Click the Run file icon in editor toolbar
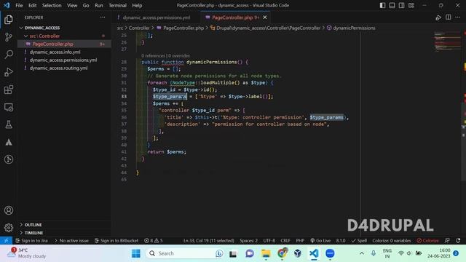Viewport: 466px width, 262px height. 438,17
